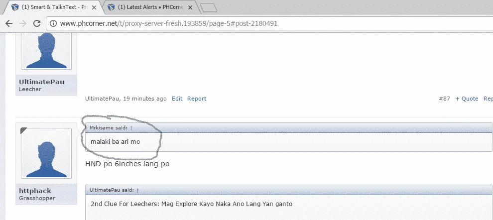Open UltimatePau avatar image
The height and width of the screenshot is (220, 493).
46,50
